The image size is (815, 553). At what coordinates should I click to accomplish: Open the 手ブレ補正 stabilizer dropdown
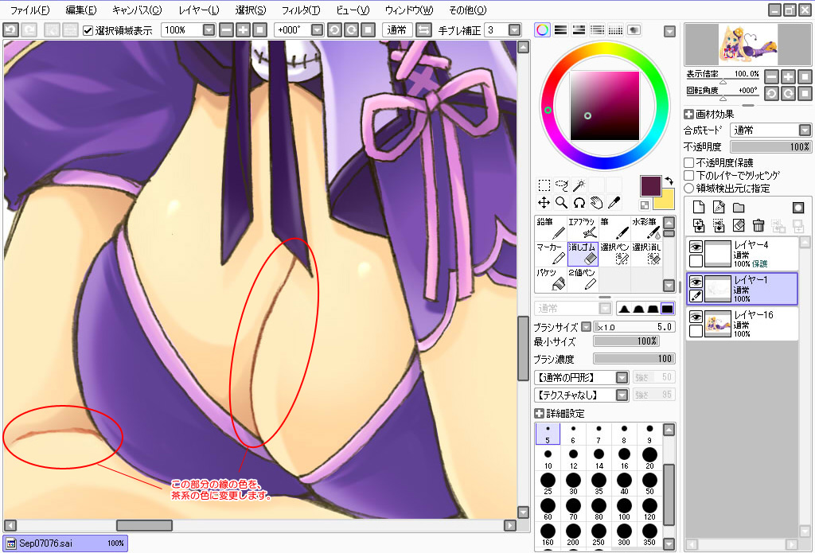(x=515, y=30)
